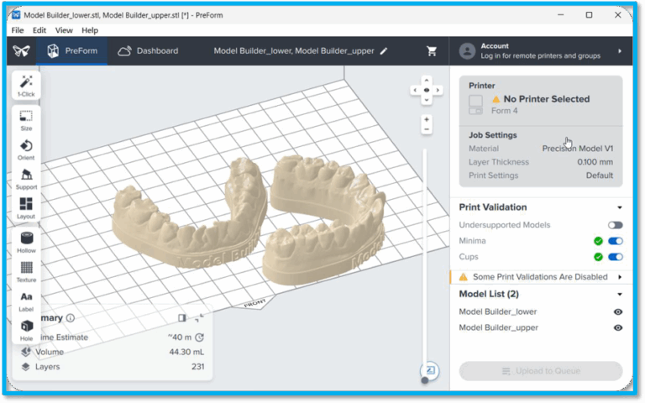Select Model Builder_upper in the model list
Screen dimensions: 645x403
(499, 327)
